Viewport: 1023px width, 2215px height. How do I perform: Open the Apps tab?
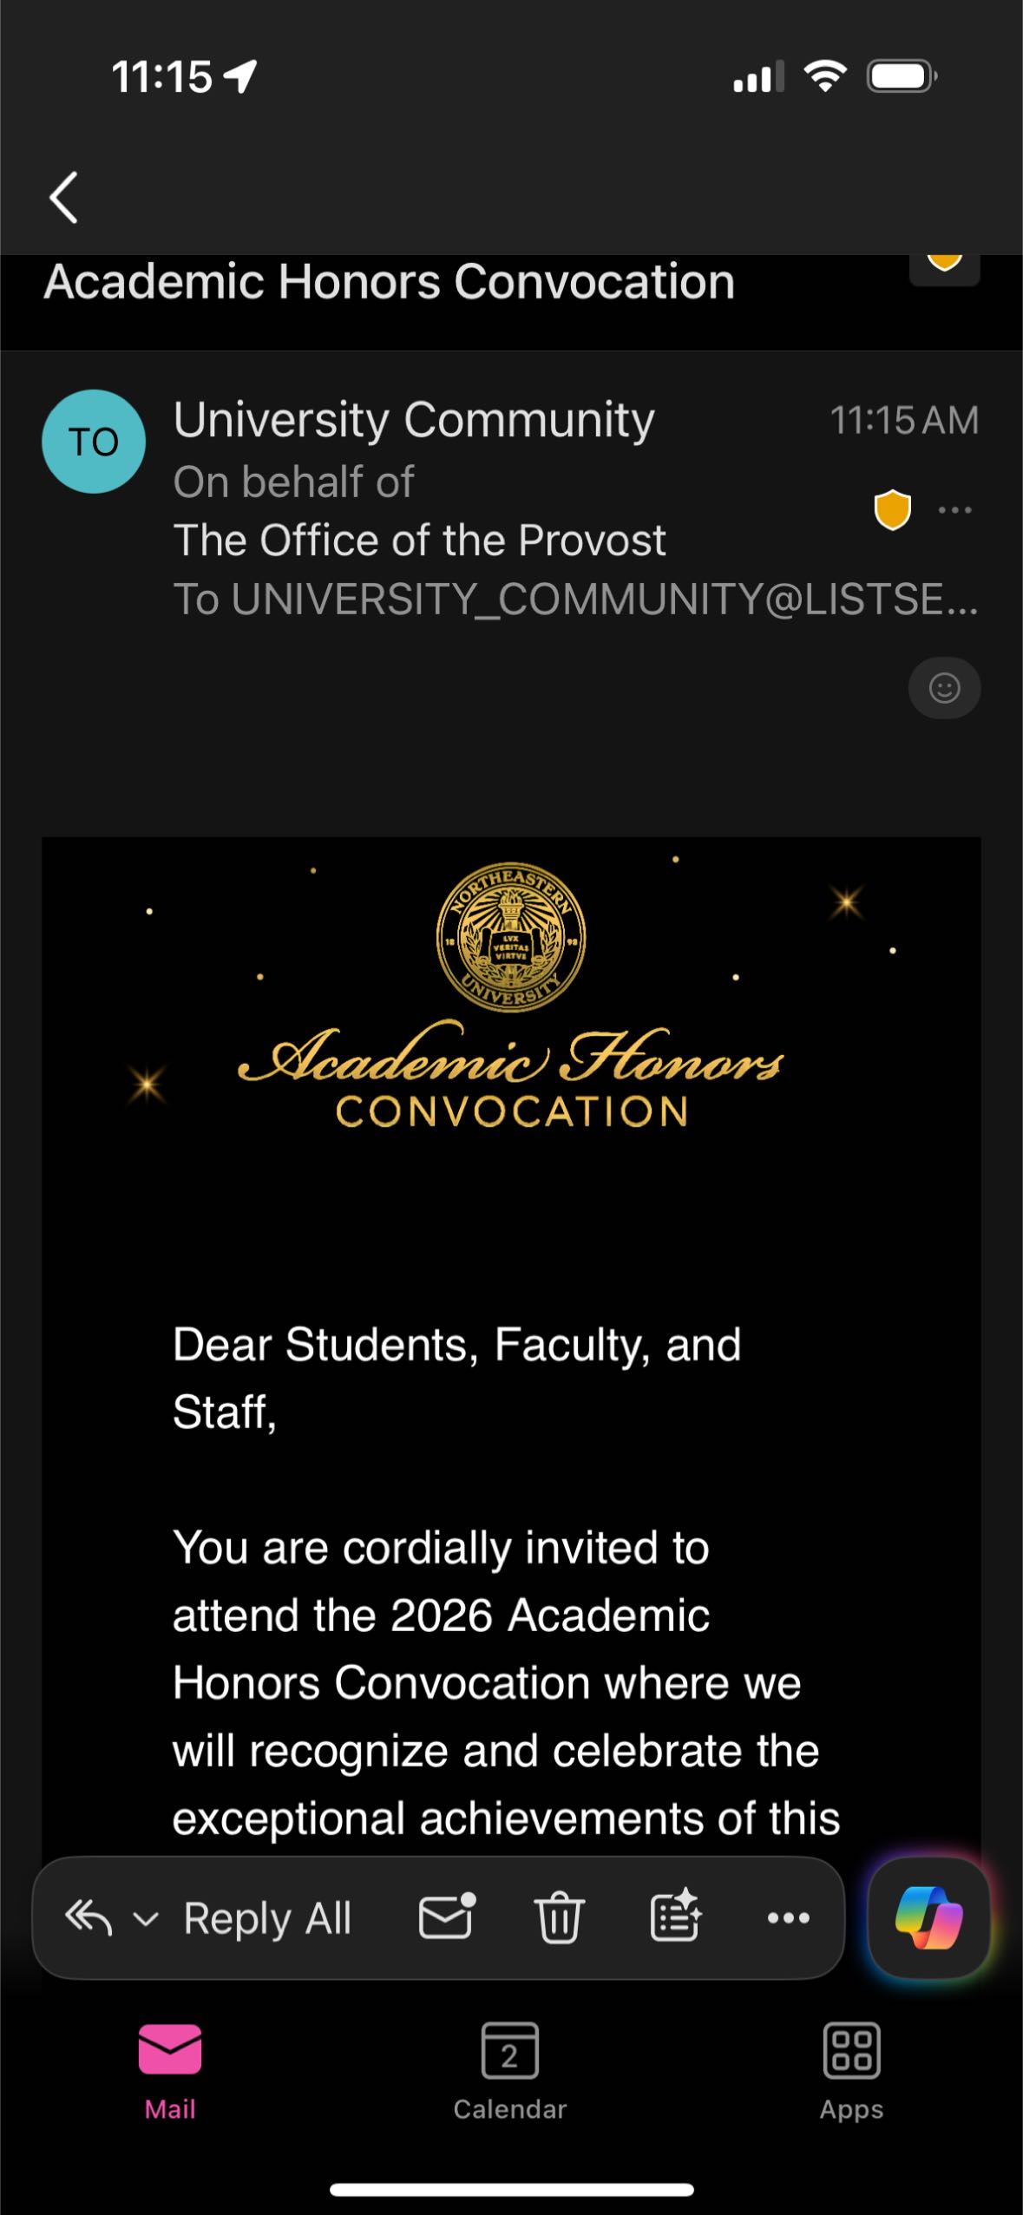coord(851,2069)
